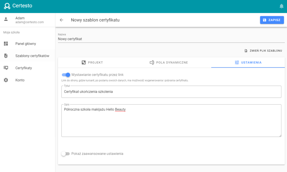Open Konto gear icon settings
The height and width of the screenshot is (172, 287).
6,80
